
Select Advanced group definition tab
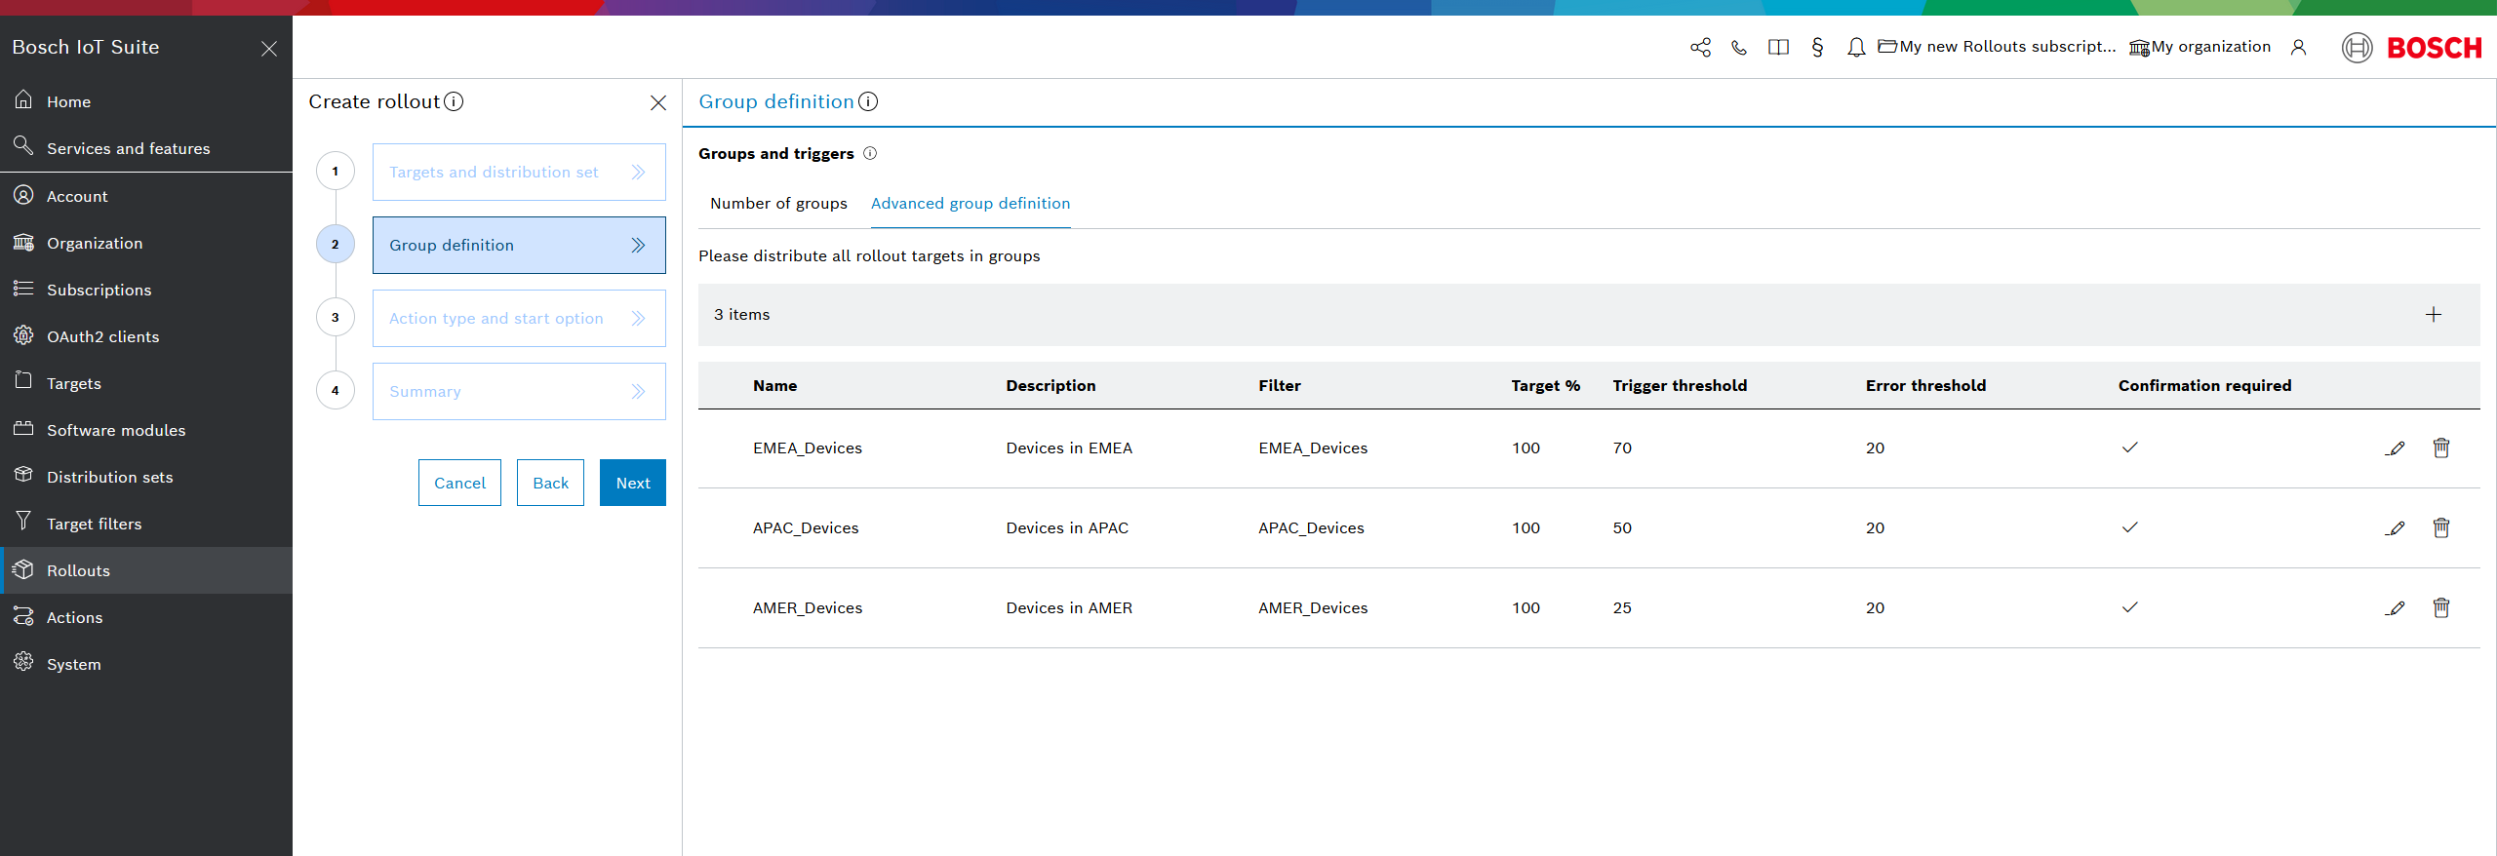pos(970,204)
